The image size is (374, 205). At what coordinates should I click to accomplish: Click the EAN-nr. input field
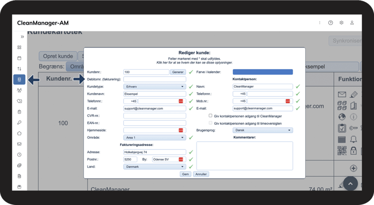pyautogui.click(x=155, y=123)
